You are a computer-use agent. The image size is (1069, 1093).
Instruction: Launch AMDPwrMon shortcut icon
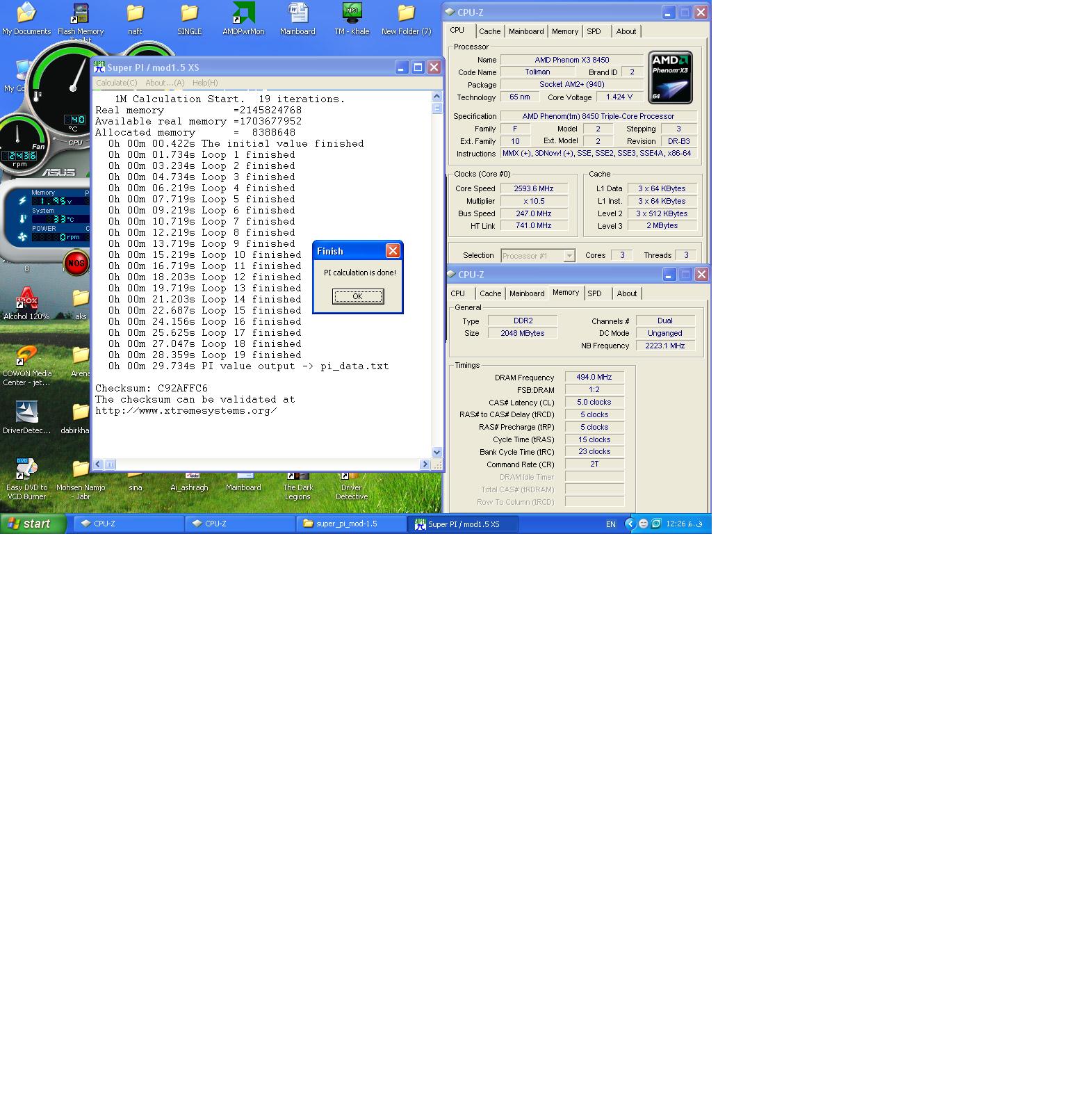[x=243, y=13]
